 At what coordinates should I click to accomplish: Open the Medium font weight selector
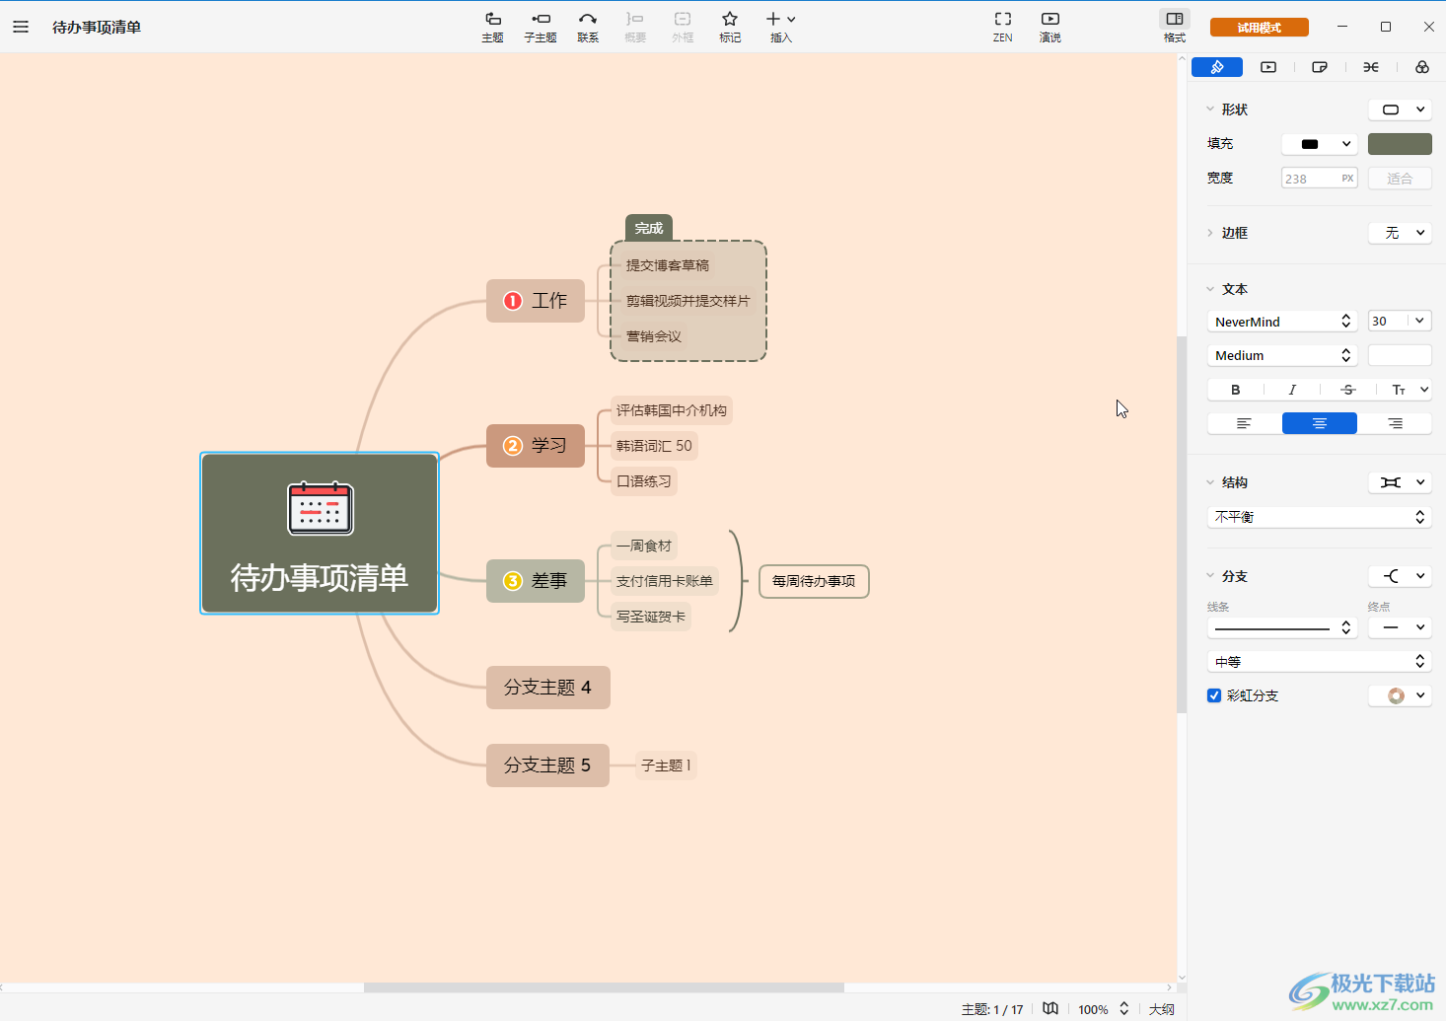pos(1282,355)
